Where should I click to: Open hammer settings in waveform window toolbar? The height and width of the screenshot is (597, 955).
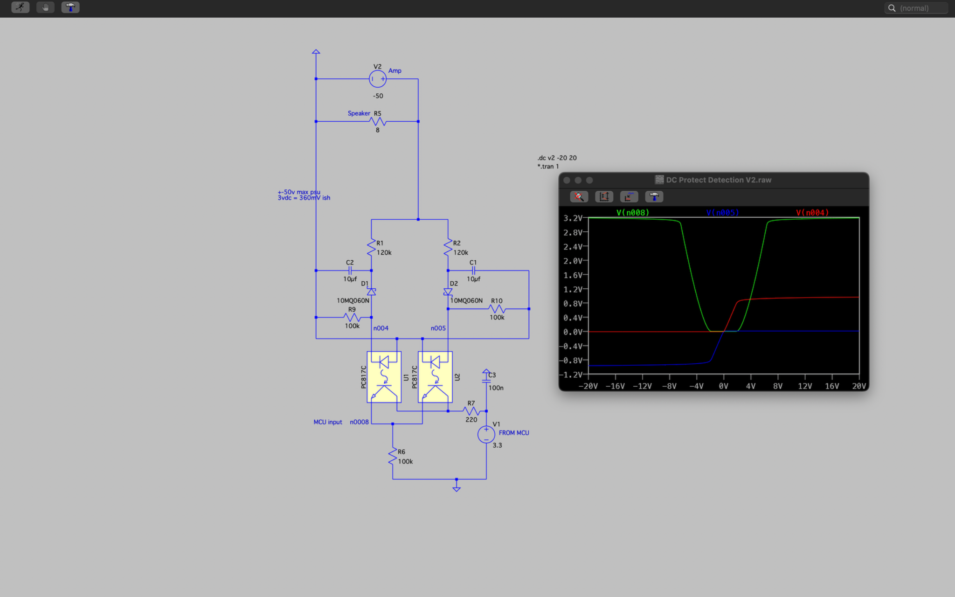[654, 197]
